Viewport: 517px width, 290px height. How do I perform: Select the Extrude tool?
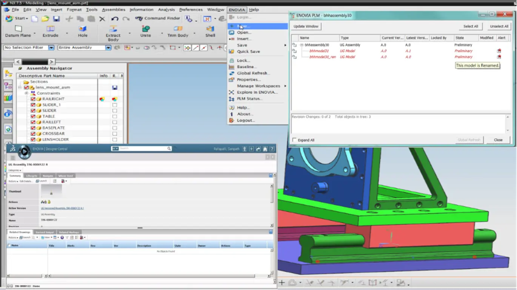50,32
